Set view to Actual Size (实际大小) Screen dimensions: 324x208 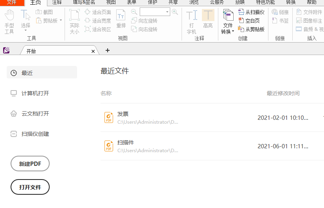(x=74, y=21)
